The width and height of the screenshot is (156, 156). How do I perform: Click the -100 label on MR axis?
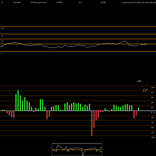click(153, 138)
